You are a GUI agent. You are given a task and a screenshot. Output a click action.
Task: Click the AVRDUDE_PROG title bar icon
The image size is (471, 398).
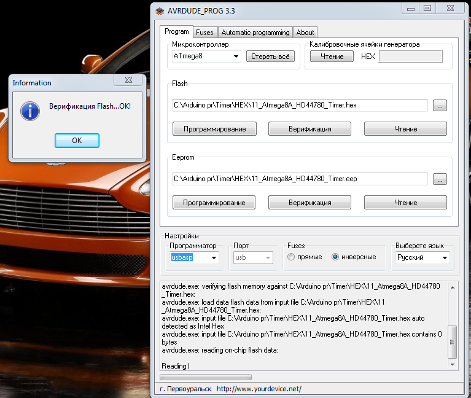pos(158,10)
